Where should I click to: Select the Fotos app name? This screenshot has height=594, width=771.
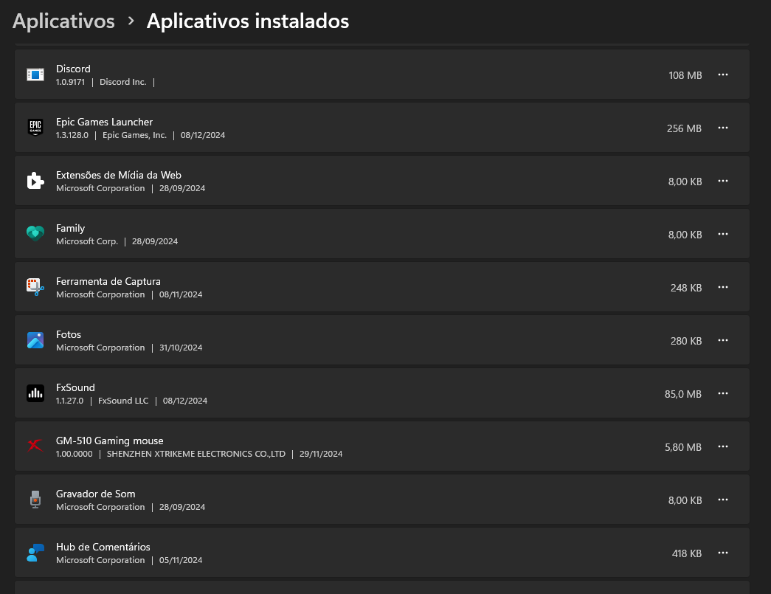pos(69,334)
